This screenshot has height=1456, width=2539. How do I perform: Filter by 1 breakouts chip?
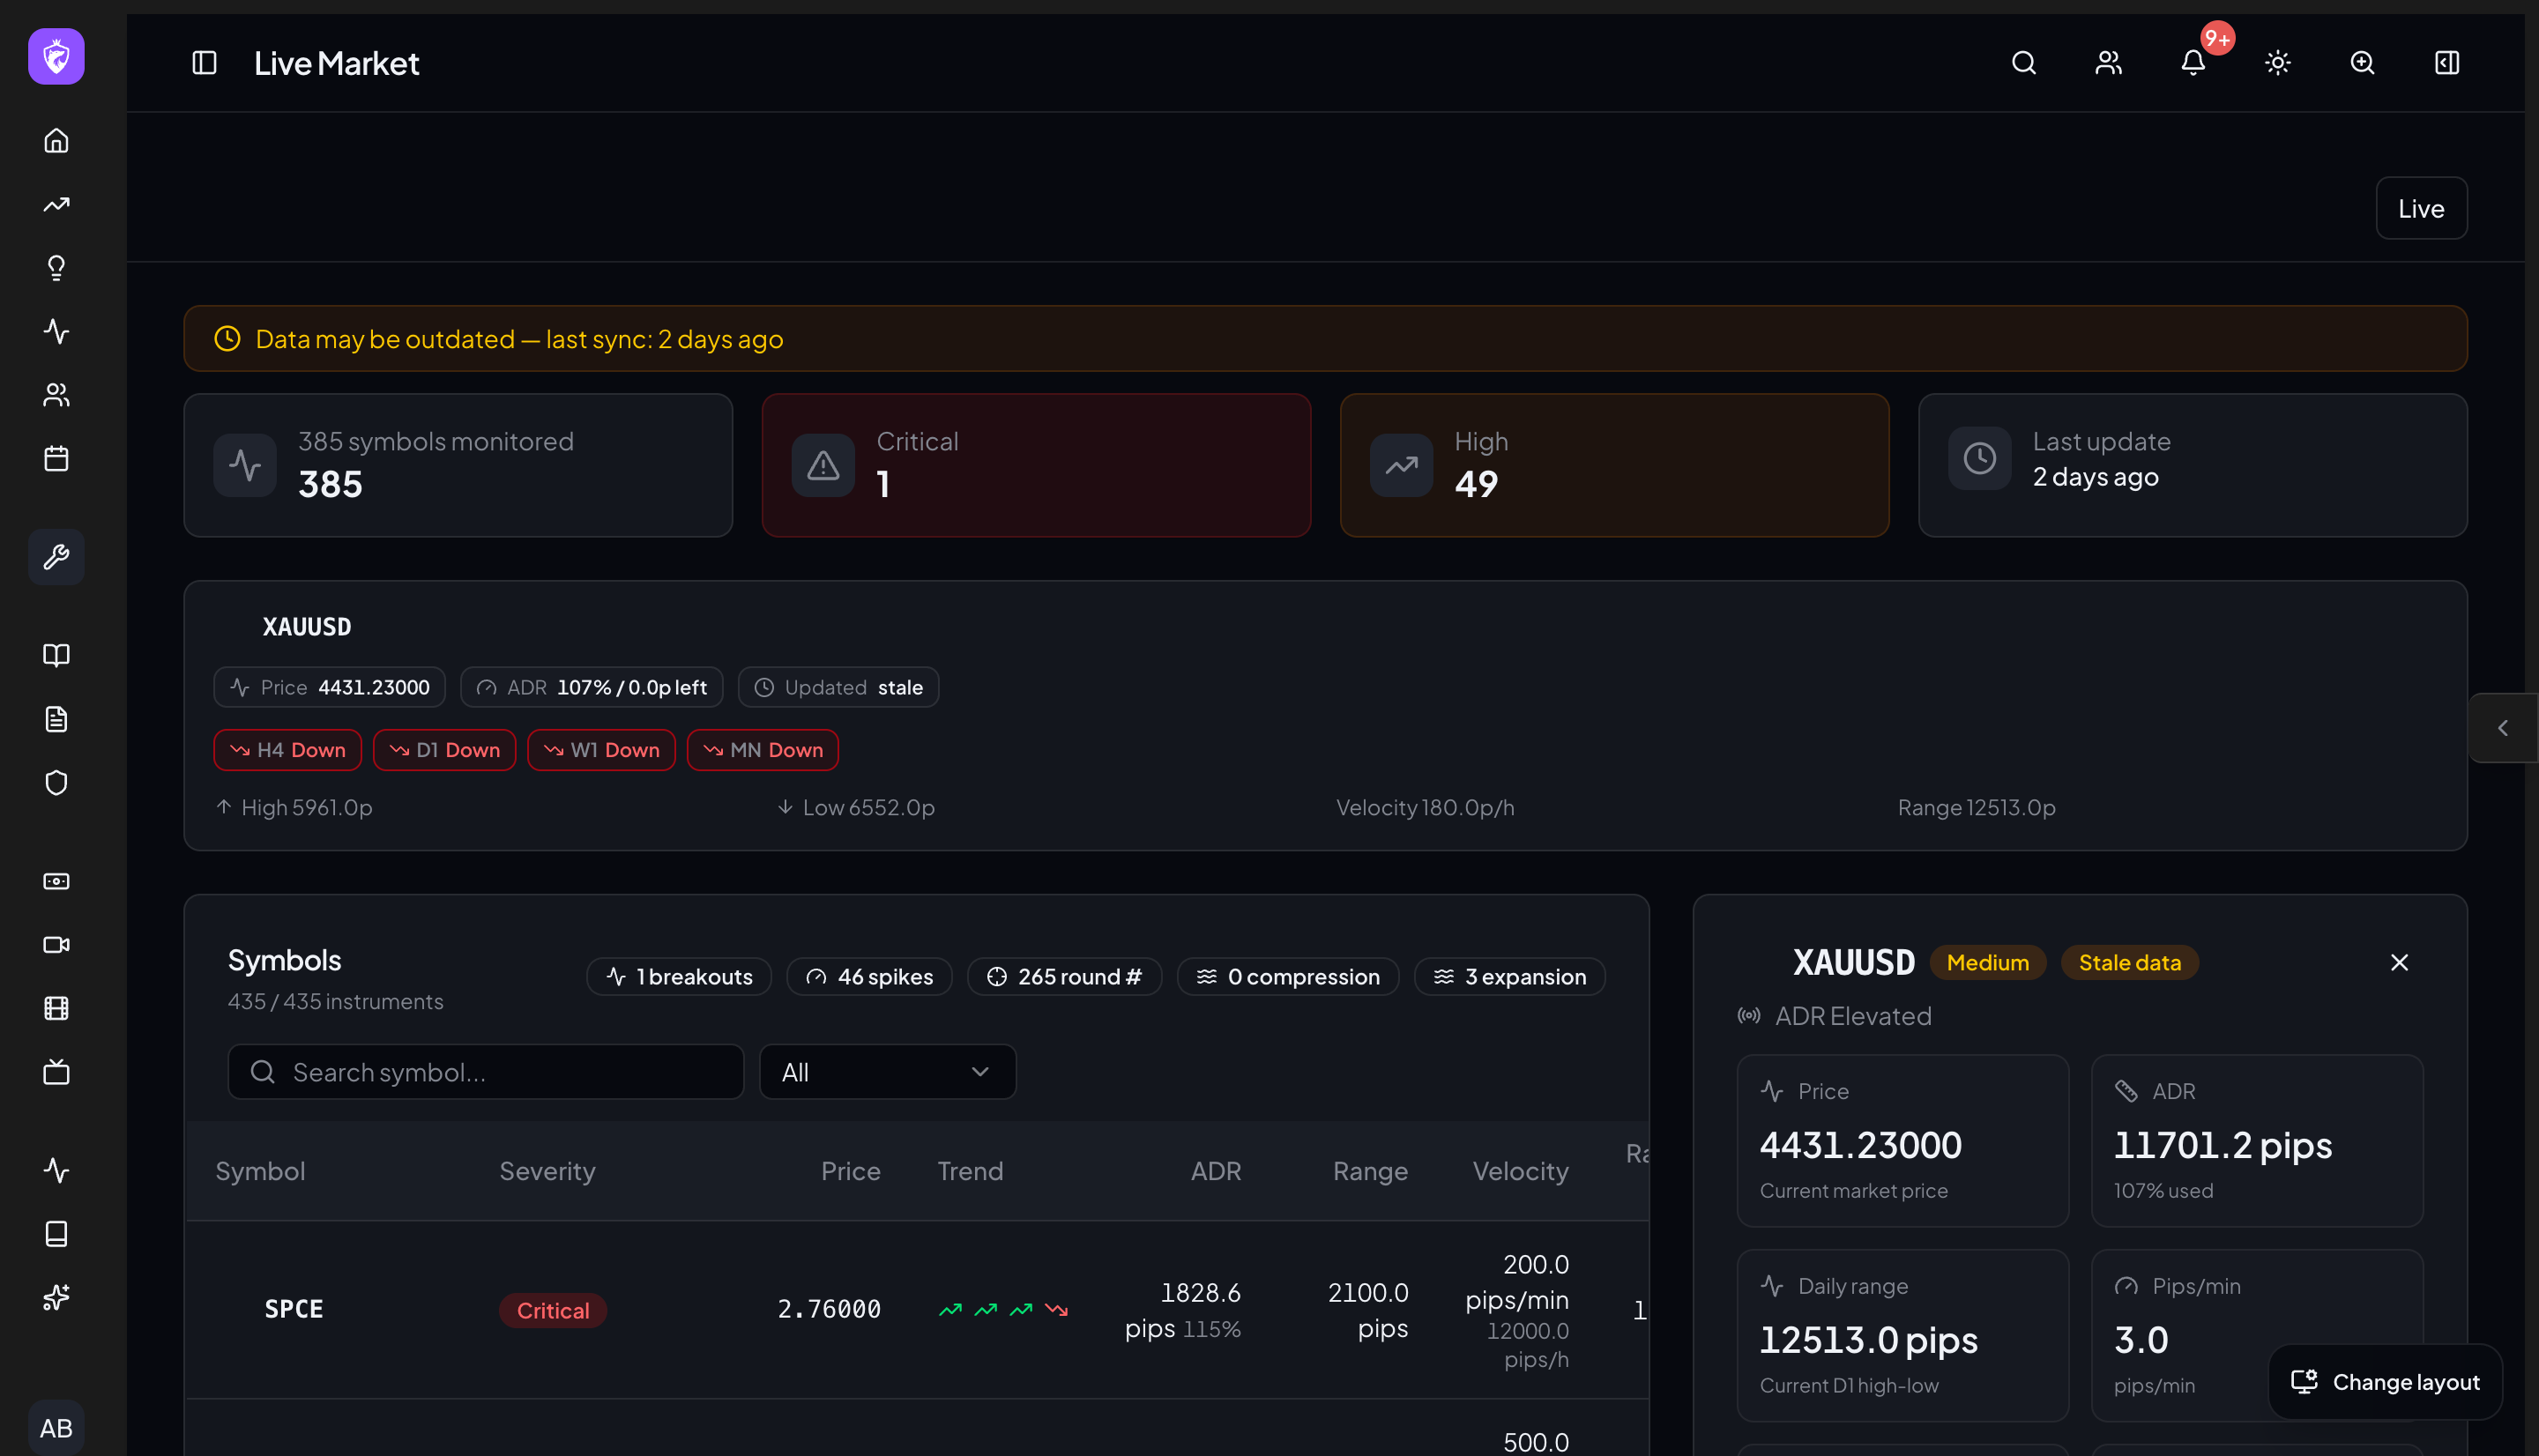[679, 976]
